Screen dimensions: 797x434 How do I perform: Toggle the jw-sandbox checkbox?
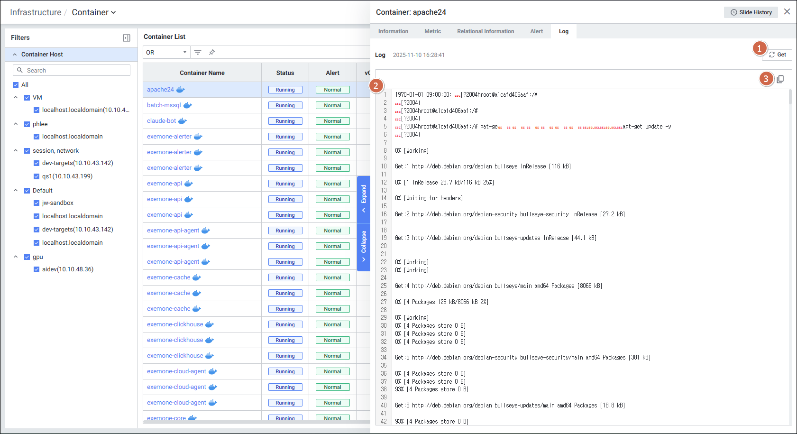[37, 203]
